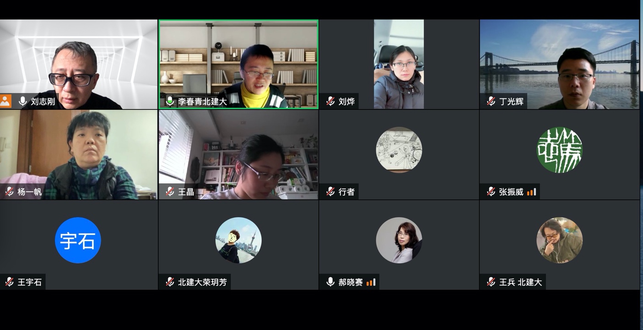Image resolution: width=643 pixels, height=330 pixels.
Task: Select the active speaker tile 李春青北建大
Action: 238,64
